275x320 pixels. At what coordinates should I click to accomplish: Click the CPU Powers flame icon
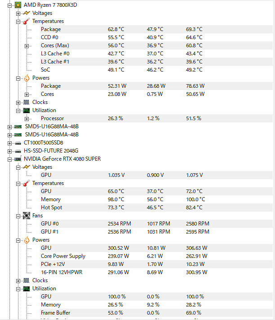[x=27, y=78]
